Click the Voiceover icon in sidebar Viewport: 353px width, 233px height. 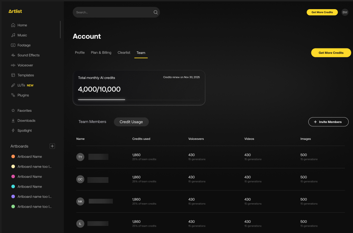[13, 65]
